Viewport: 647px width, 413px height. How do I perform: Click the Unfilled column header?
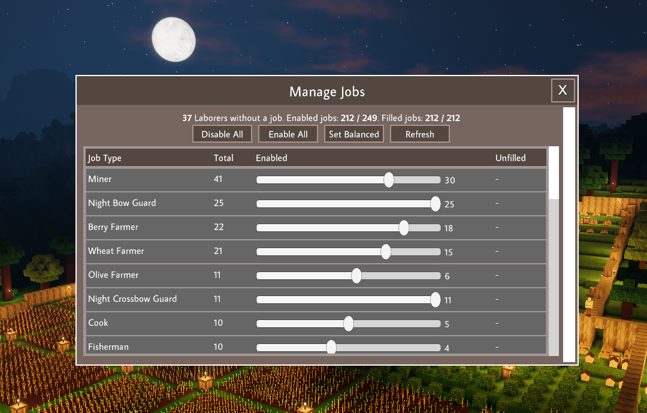(x=510, y=158)
